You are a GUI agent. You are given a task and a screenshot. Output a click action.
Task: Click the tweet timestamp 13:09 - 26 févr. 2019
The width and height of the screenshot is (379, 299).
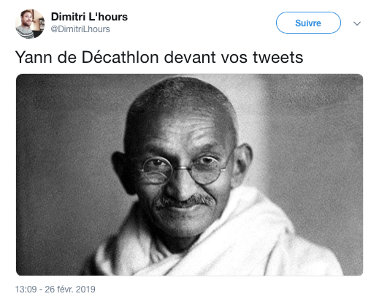pos(55,289)
